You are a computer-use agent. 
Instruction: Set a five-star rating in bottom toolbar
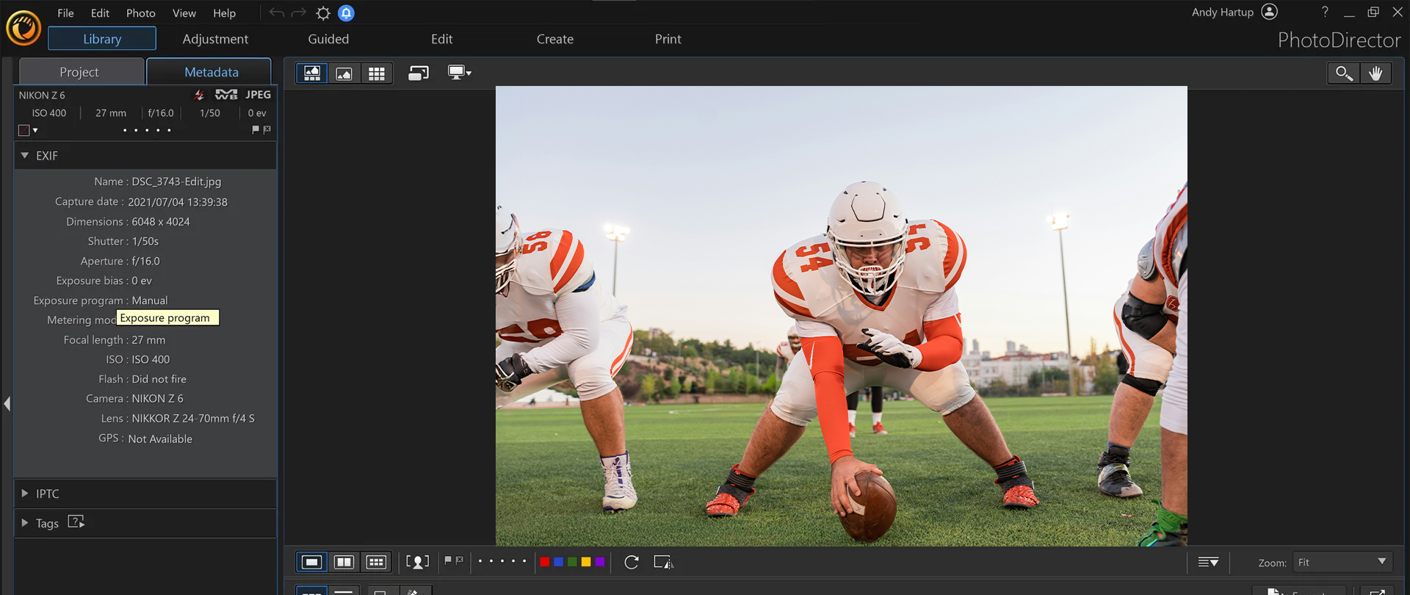click(524, 561)
